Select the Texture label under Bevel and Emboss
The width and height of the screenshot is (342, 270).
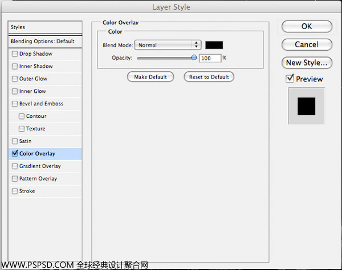[x=36, y=129]
